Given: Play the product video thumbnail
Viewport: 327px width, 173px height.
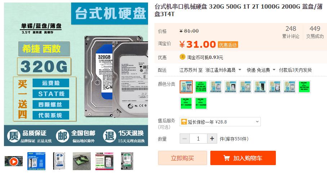Looking at the screenshot, I should click(14, 162).
